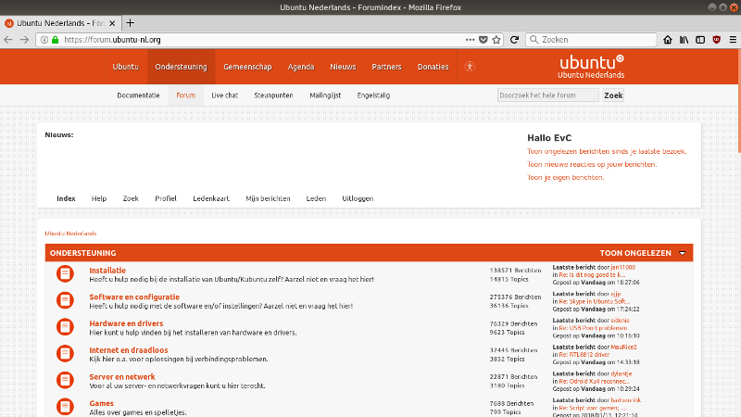Open the uBlock shield extension icon
This screenshot has height=417, width=741.
point(716,40)
